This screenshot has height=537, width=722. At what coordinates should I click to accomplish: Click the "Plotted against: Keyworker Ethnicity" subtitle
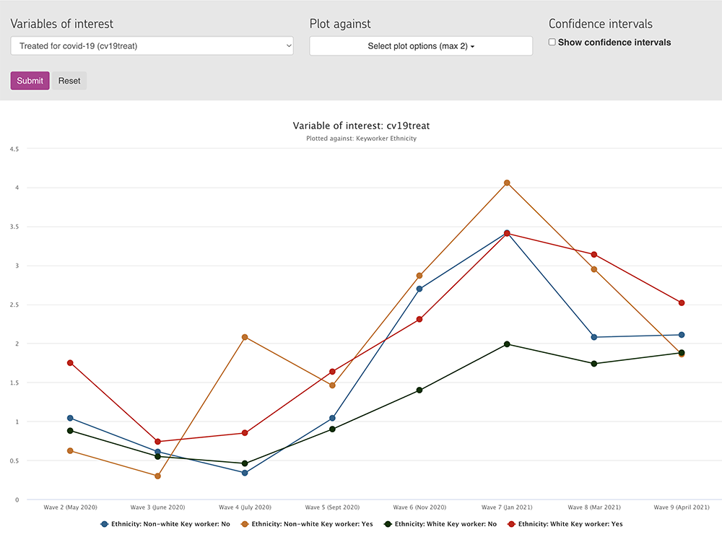[x=361, y=139]
